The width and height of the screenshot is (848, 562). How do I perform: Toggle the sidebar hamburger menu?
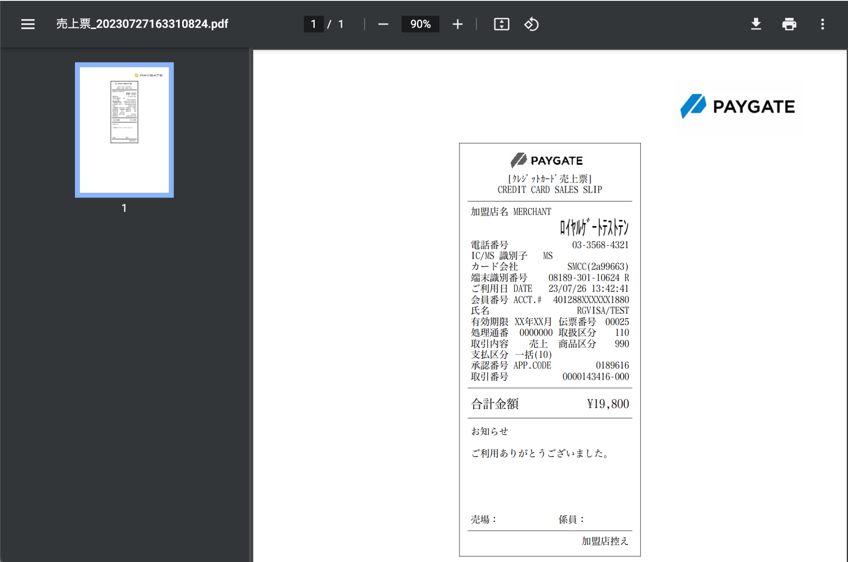(x=28, y=24)
